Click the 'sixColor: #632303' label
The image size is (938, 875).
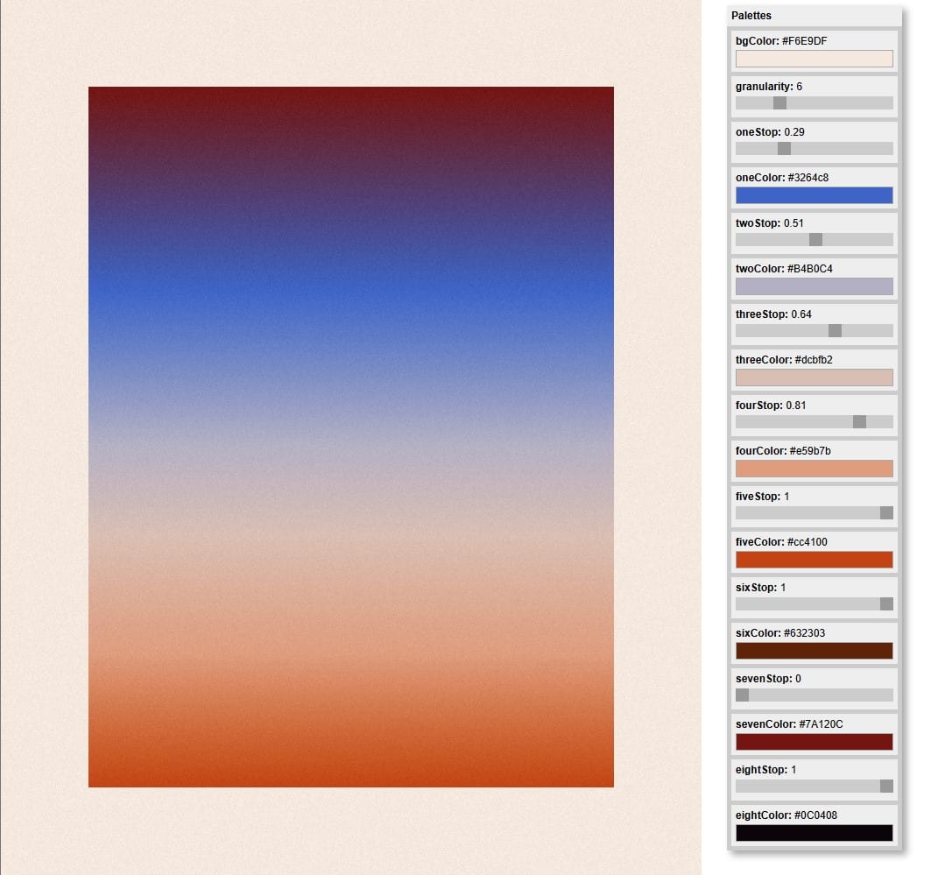pyautogui.click(x=780, y=632)
